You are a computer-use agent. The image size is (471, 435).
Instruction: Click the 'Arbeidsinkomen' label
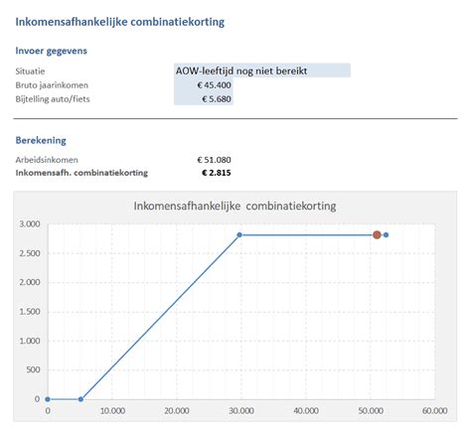[x=47, y=160]
